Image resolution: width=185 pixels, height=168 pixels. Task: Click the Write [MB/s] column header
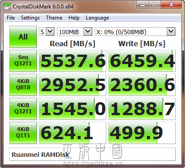(142, 44)
